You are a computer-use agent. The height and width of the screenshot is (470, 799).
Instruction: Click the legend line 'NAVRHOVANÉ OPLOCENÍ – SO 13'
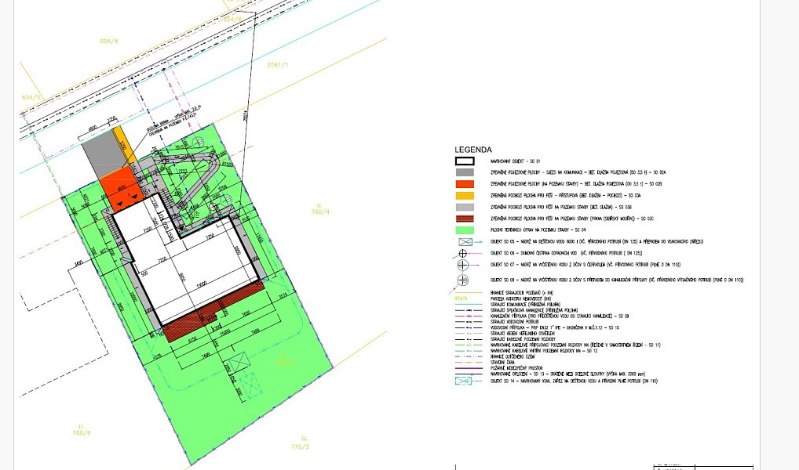tap(567, 374)
